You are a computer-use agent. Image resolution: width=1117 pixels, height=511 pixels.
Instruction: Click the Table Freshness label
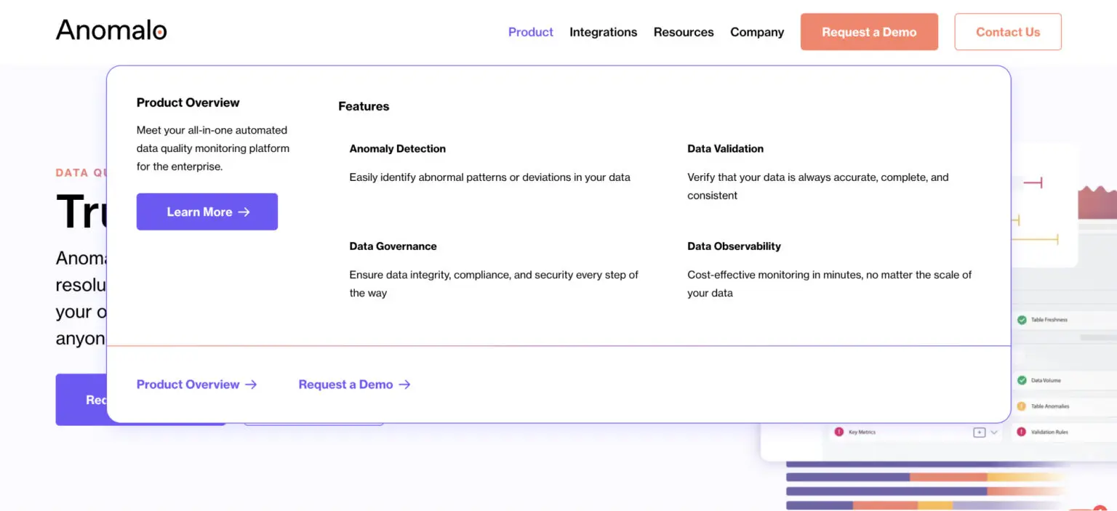(1049, 320)
